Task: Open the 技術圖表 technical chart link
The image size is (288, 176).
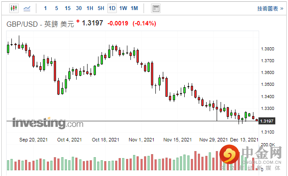Action: pos(270,9)
